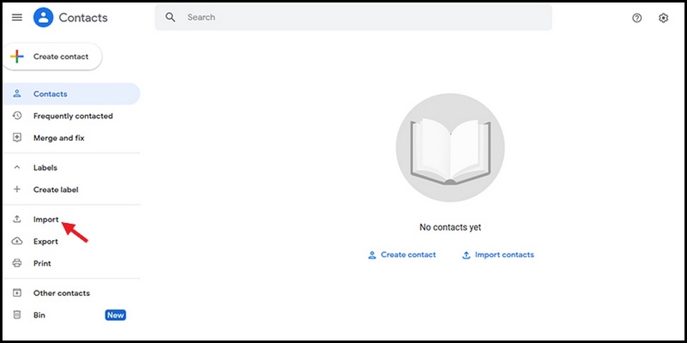The image size is (687, 343).
Task: Collapse the Labels section chevron
Action: (17, 167)
